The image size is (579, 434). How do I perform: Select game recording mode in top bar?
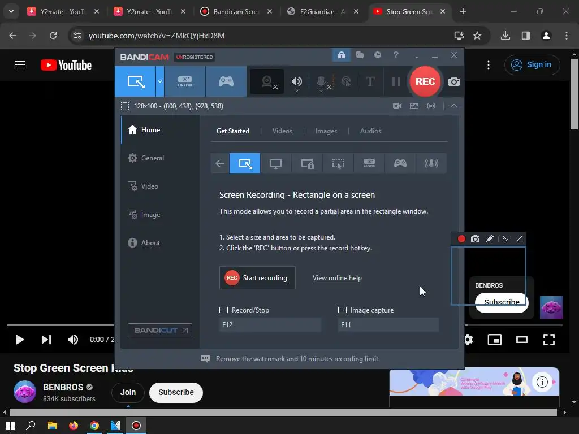pyautogui.click(x=226, y=81)
